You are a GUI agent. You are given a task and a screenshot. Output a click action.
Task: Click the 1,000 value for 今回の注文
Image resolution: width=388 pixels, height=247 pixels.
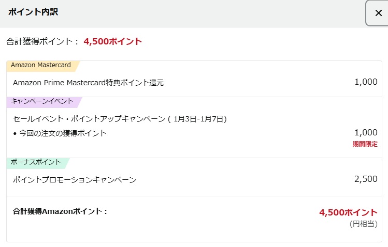[x=366, y=132]
